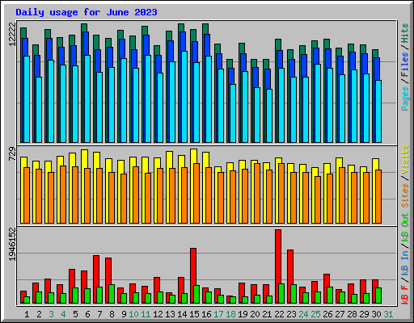Viewport: 414px width, 323px height.
Task: Click day label 29 on the x-axis
Action: (364, 314)
